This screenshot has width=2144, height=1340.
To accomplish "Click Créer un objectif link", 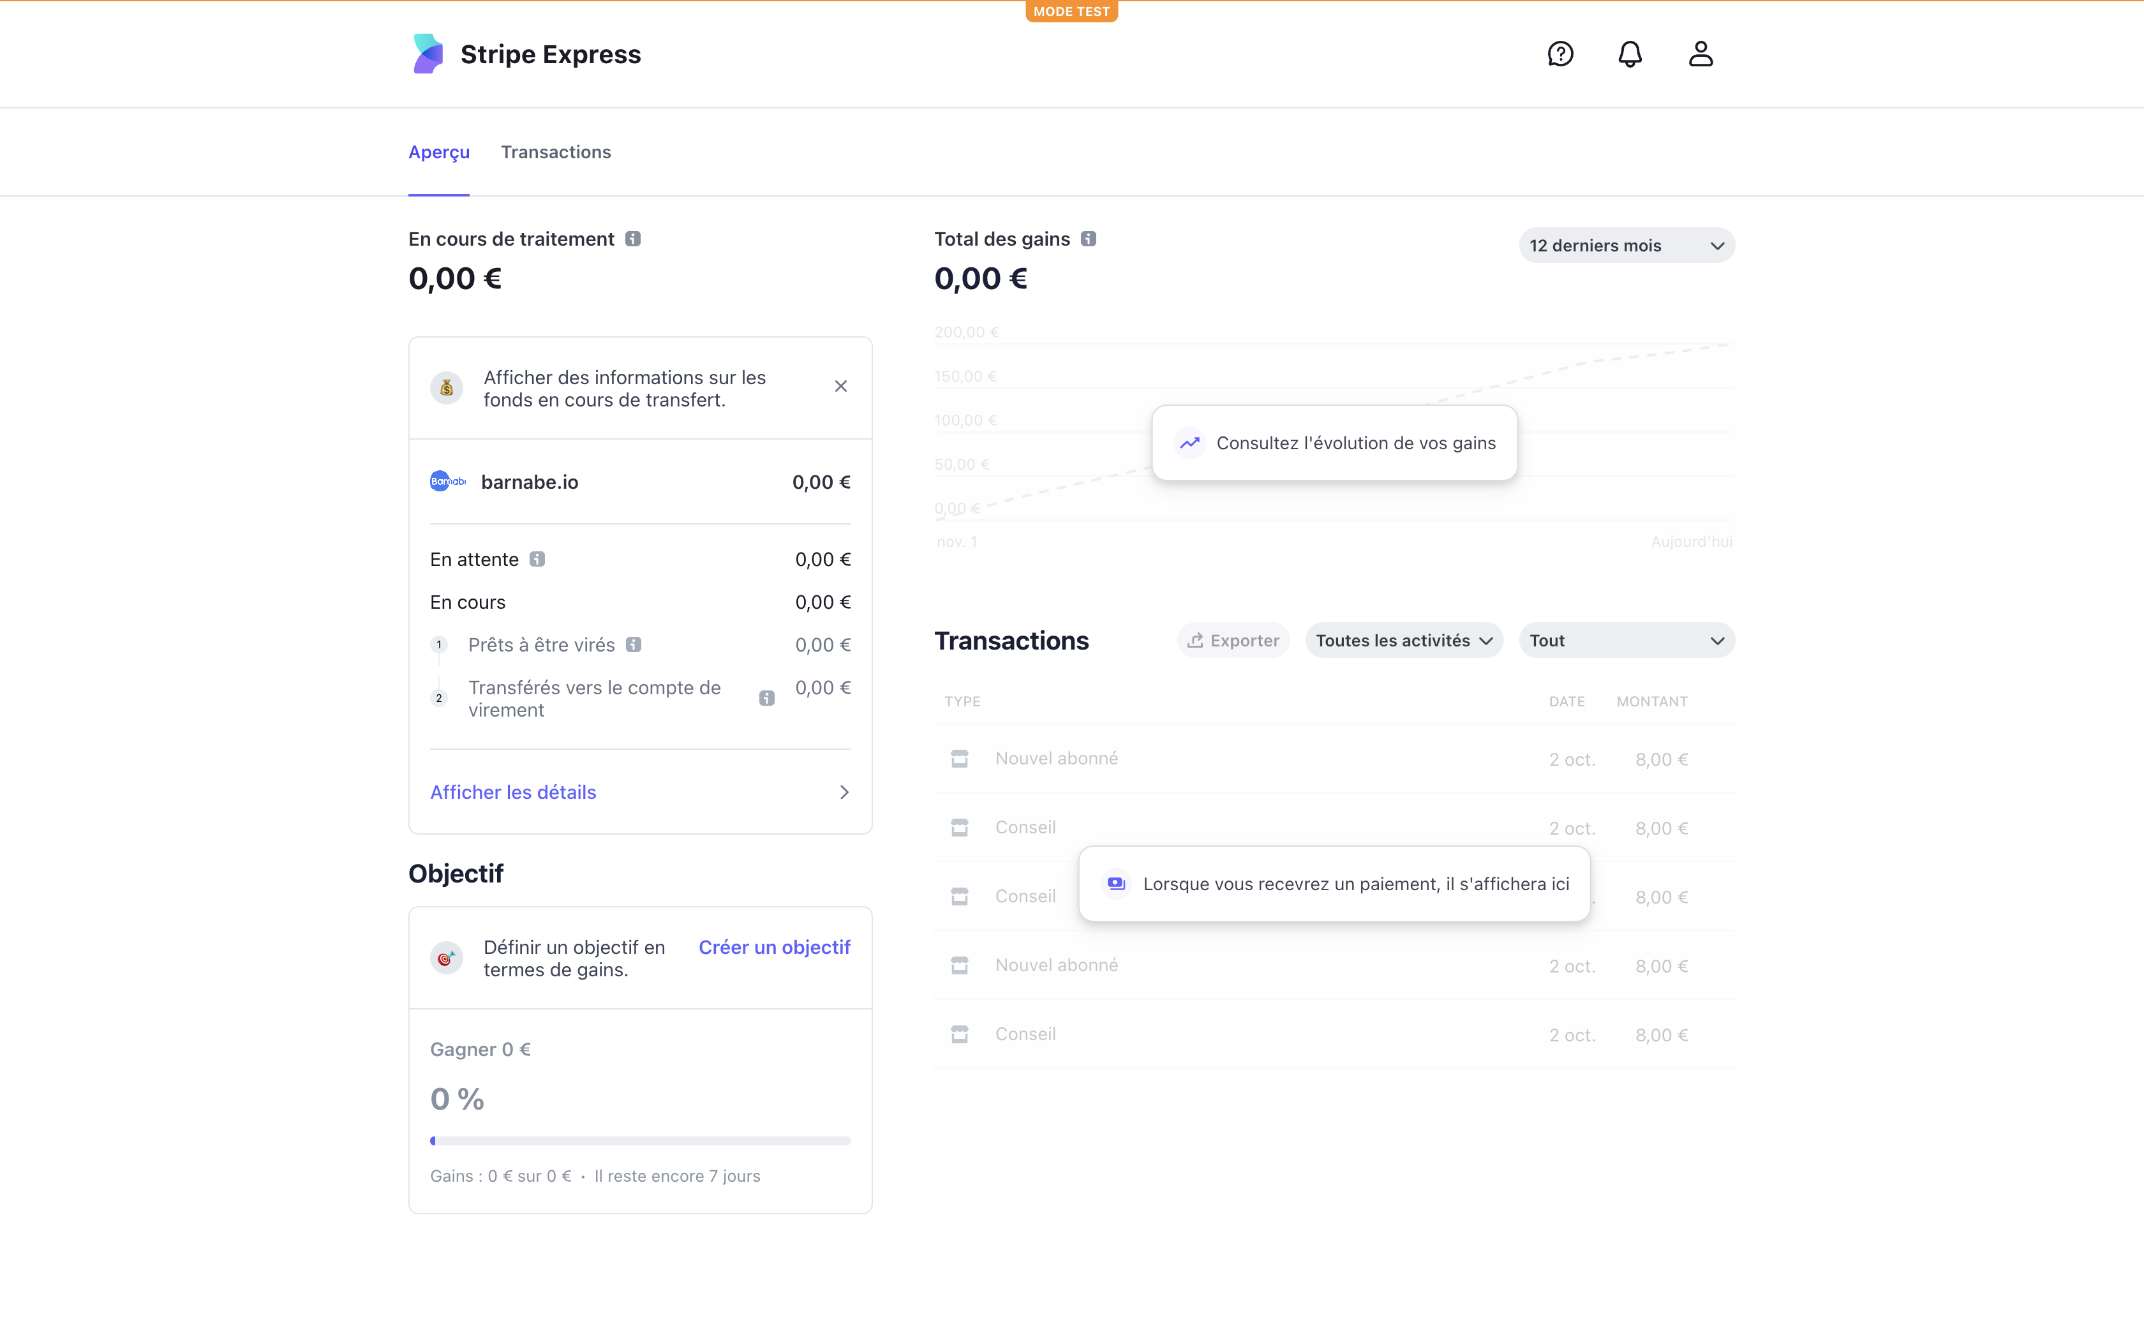I will point(774,948).
